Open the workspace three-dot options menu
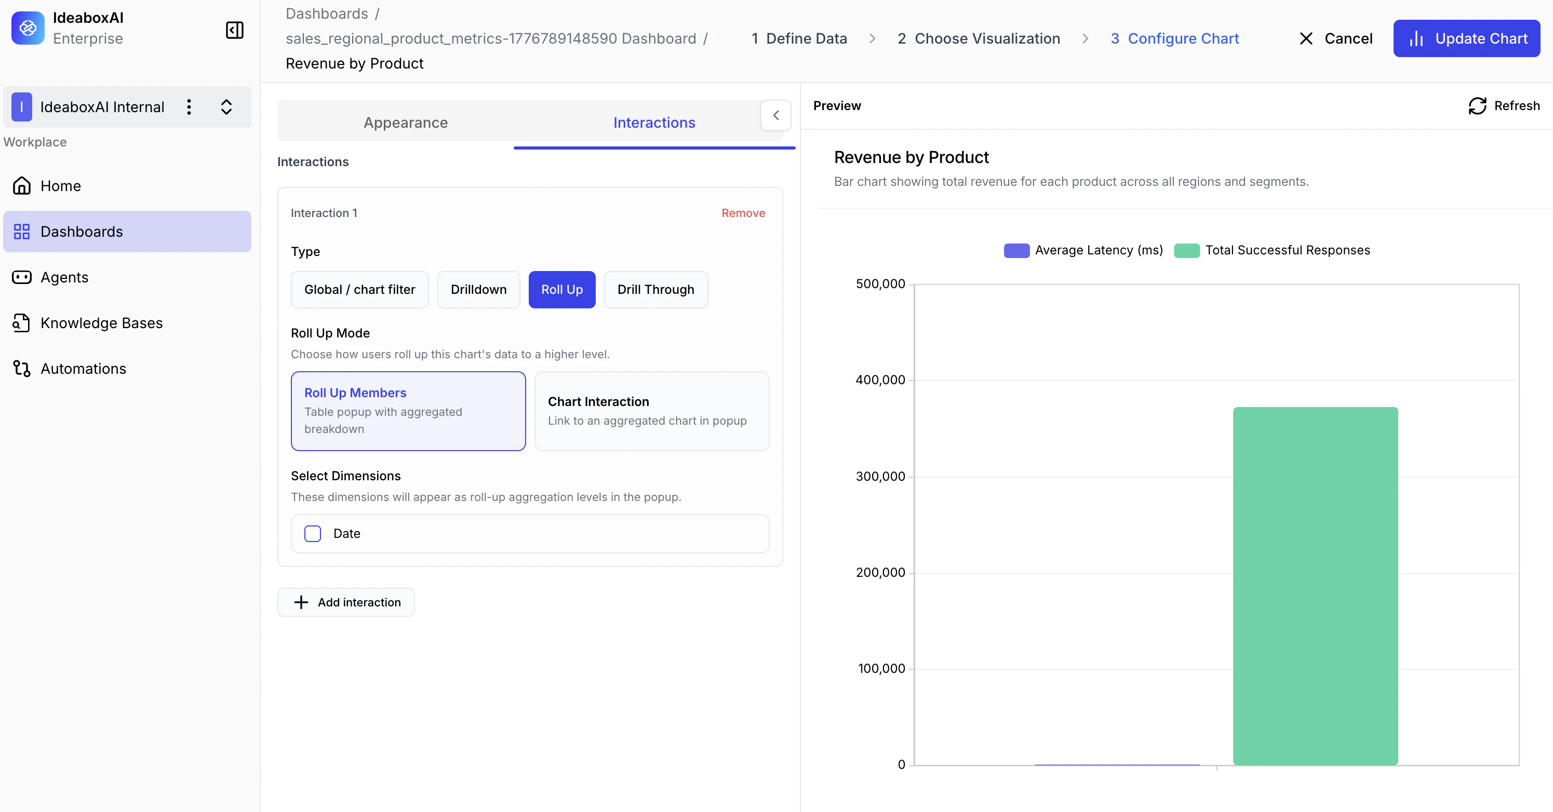This screenshot has height=812, width=1553. (189, 107)
